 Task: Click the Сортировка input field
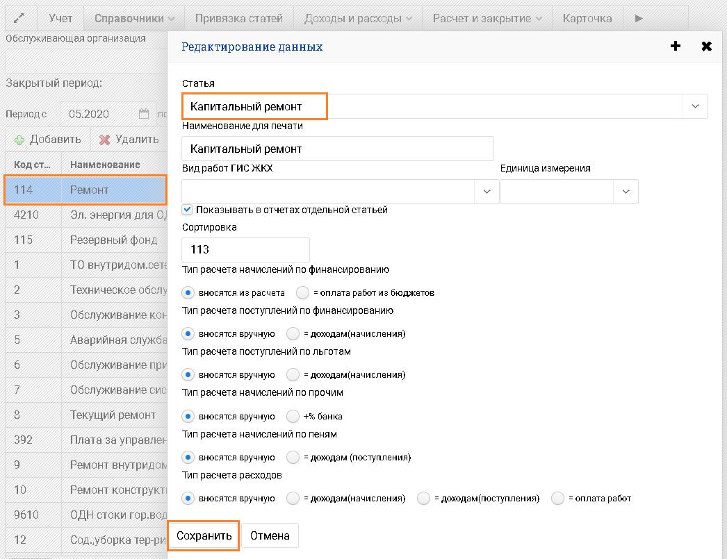click(x=245, y=250)
